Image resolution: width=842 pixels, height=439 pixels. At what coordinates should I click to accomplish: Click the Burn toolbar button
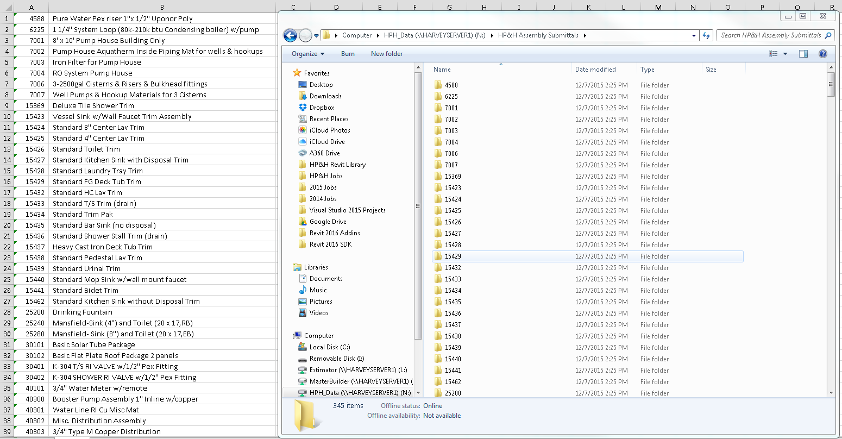coord(348,54)
